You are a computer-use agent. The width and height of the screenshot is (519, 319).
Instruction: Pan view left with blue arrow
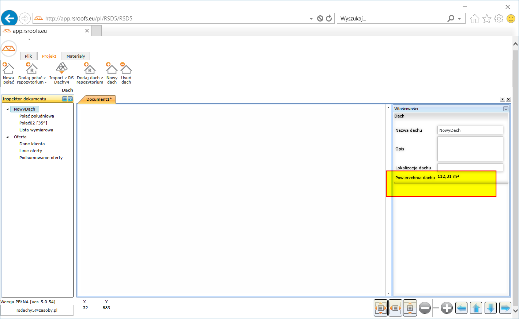pyautogui.click(x=462, y=308)
